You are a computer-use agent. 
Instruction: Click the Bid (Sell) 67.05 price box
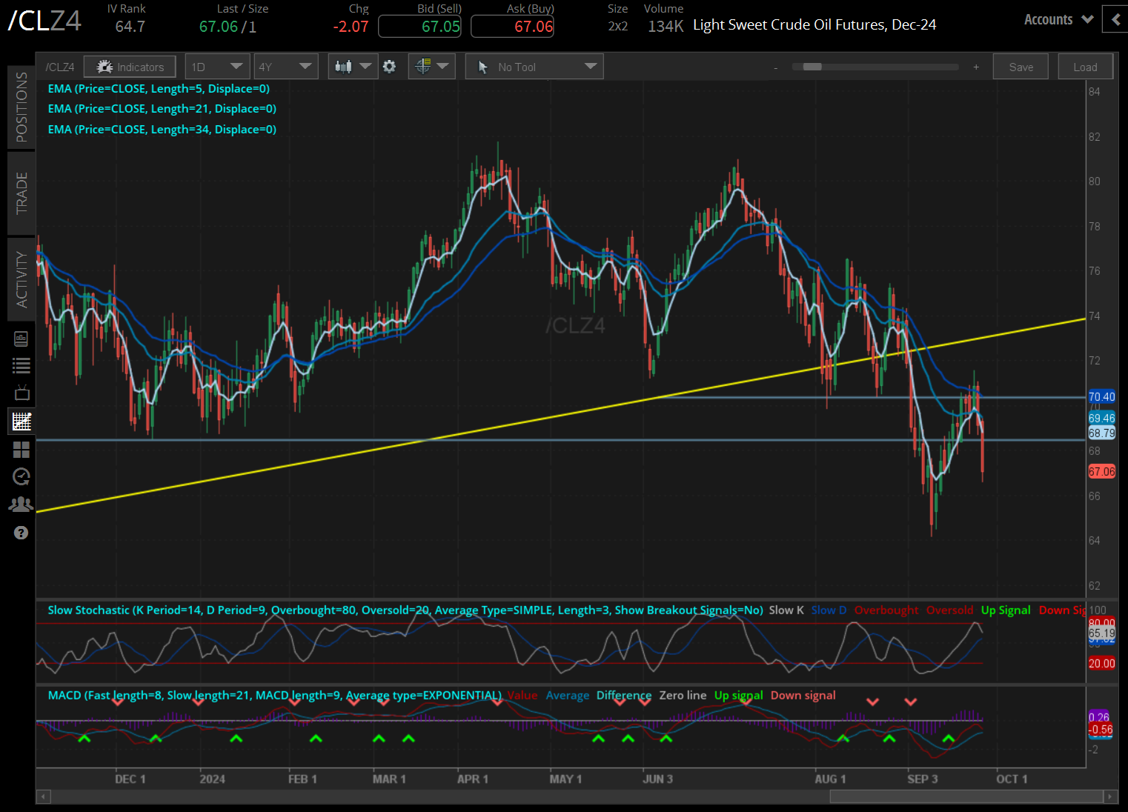tap(419, 27)
